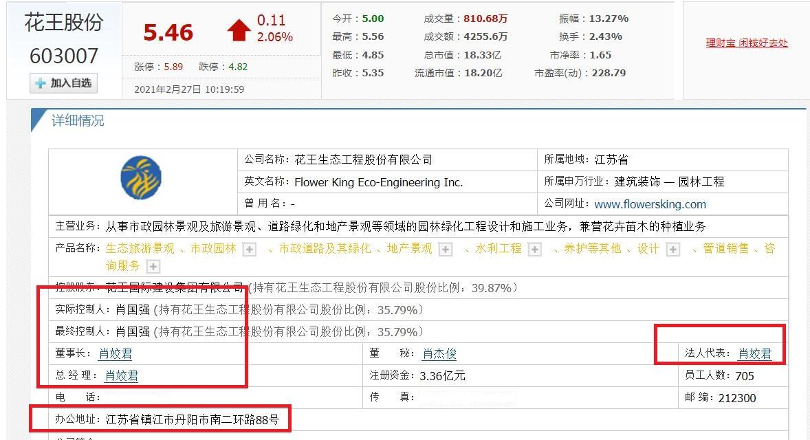
Task: Click the 所属地域 value 江苏省
Action: click(x=611, y=159)
